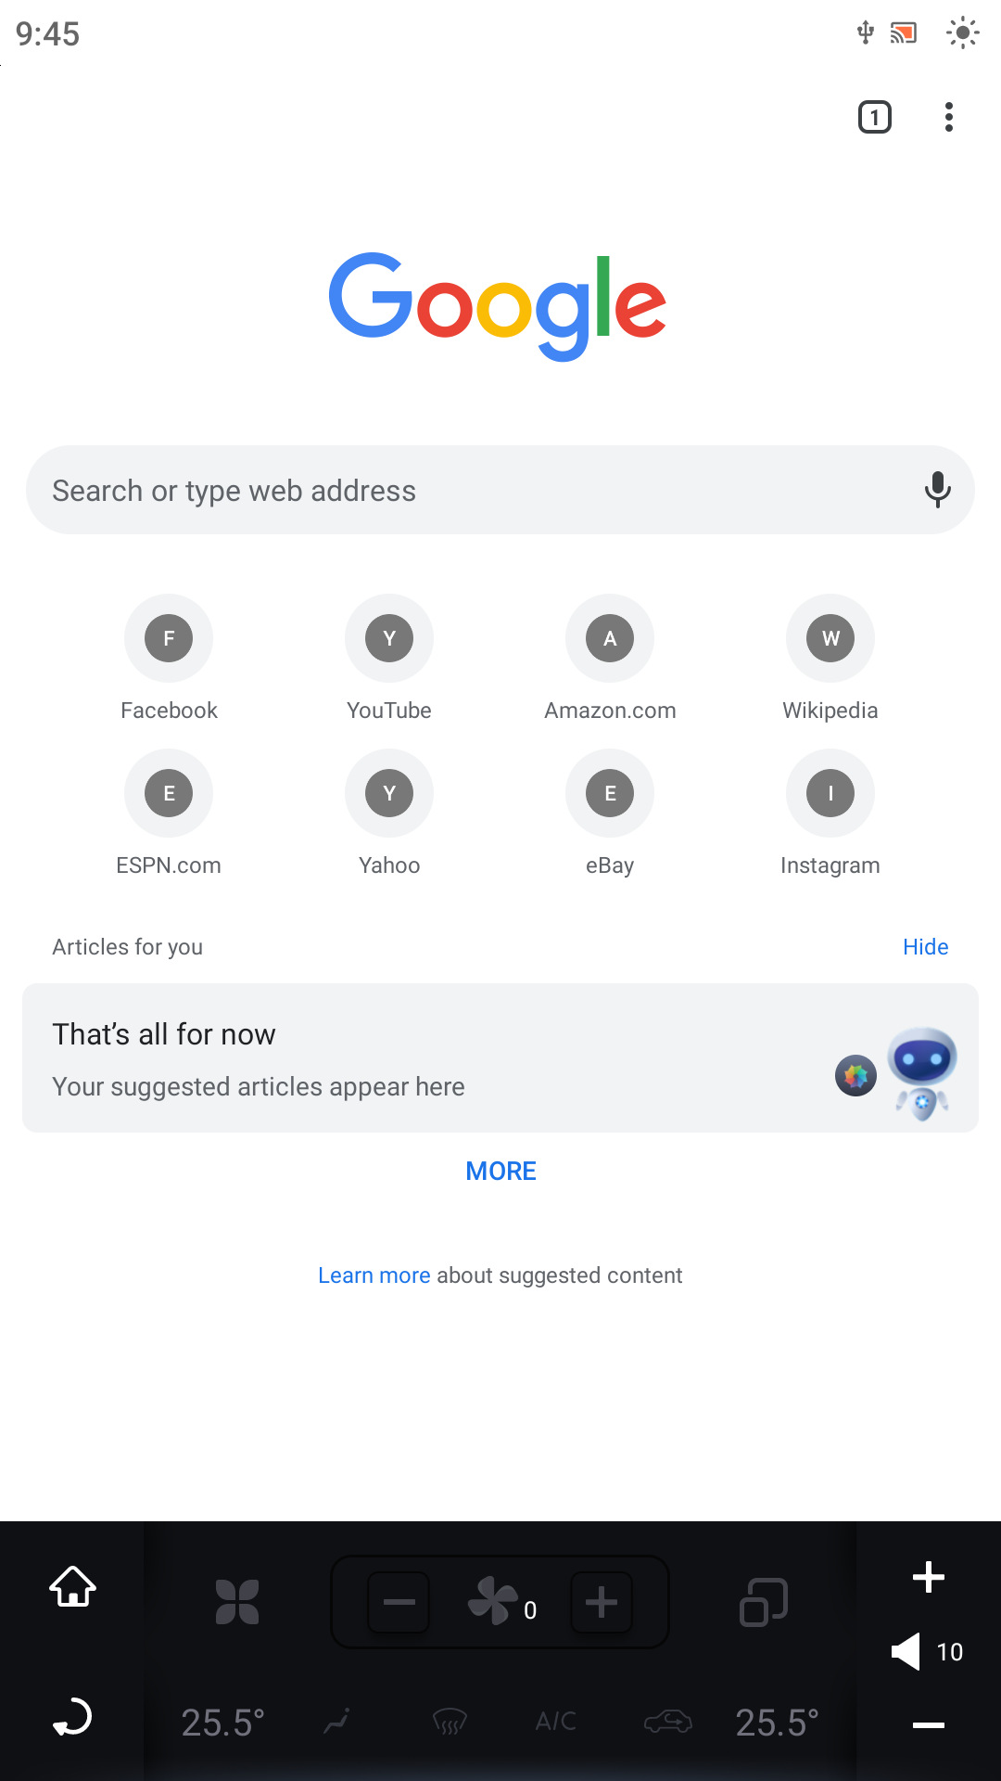Open the tab switcher showing 1 tab
The image size is (1001, 1781).
tap(874, 117)
